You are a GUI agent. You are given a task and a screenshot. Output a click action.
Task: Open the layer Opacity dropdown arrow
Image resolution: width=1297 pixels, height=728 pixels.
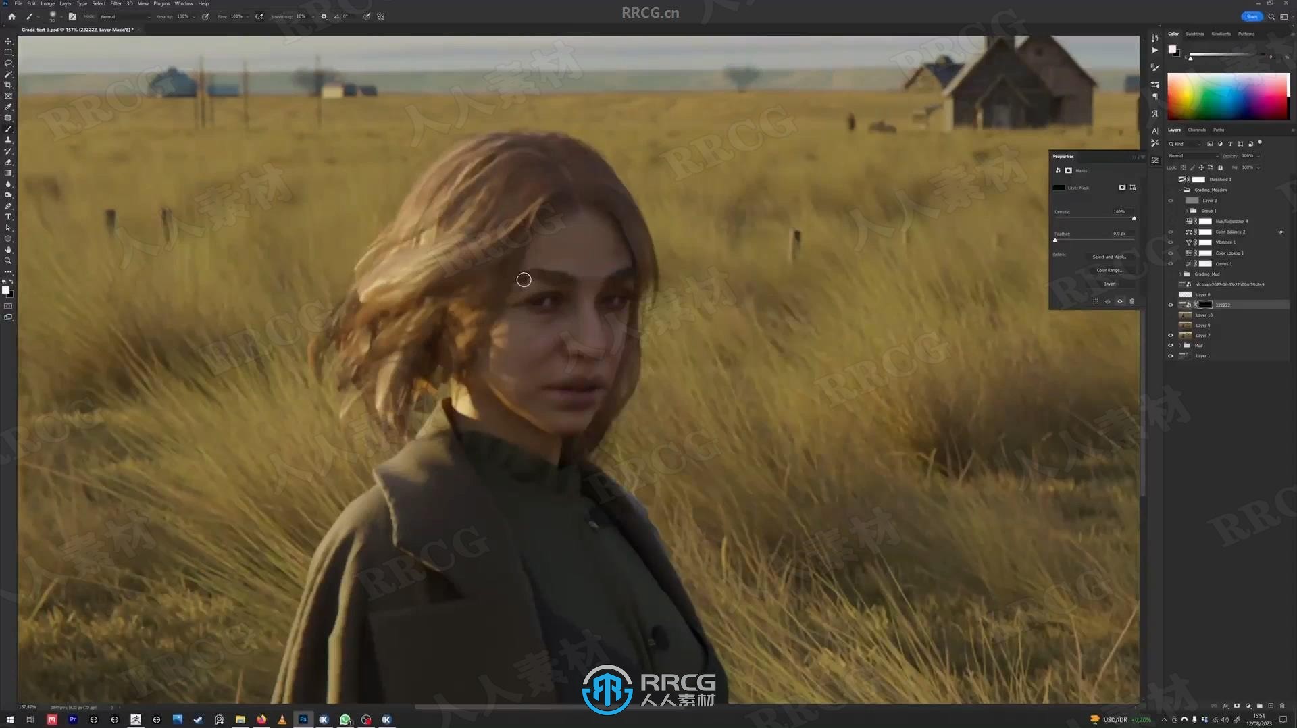coord(1258,156)
